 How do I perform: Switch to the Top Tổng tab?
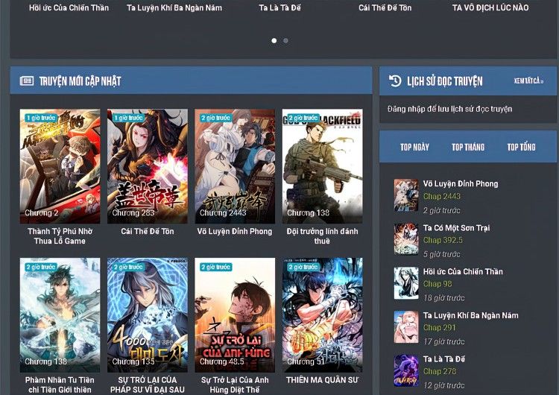[521, 147]
